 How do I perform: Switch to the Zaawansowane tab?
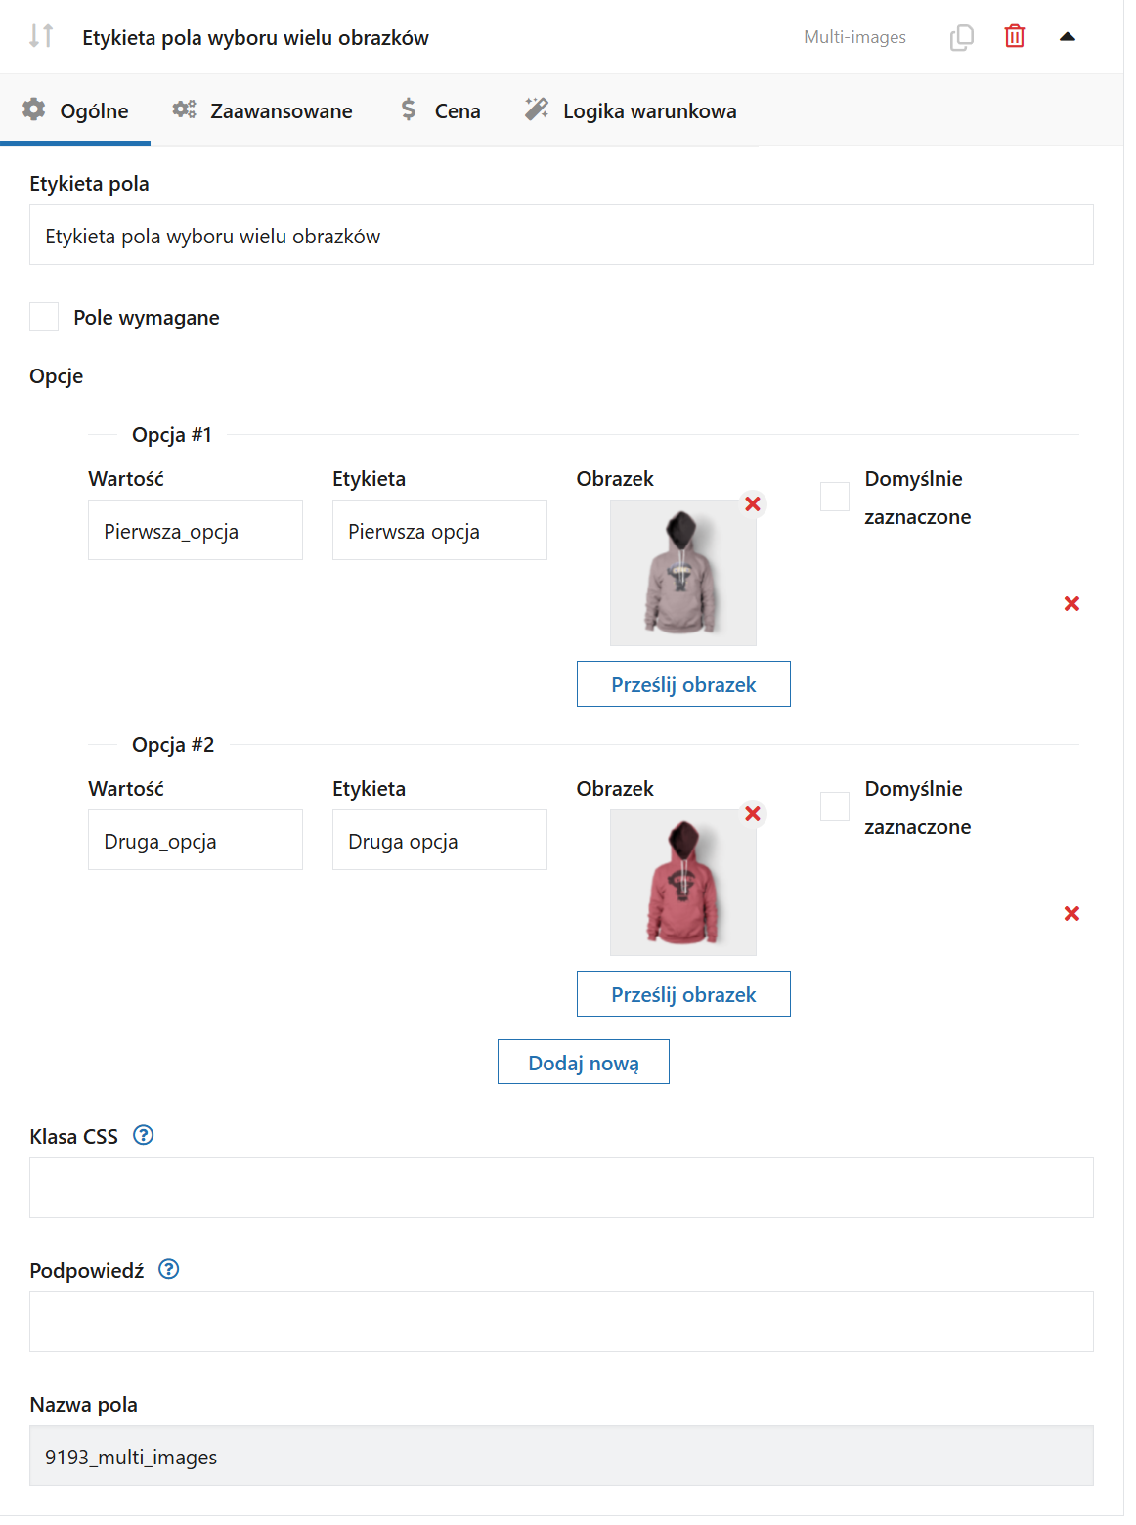[262, 110]
